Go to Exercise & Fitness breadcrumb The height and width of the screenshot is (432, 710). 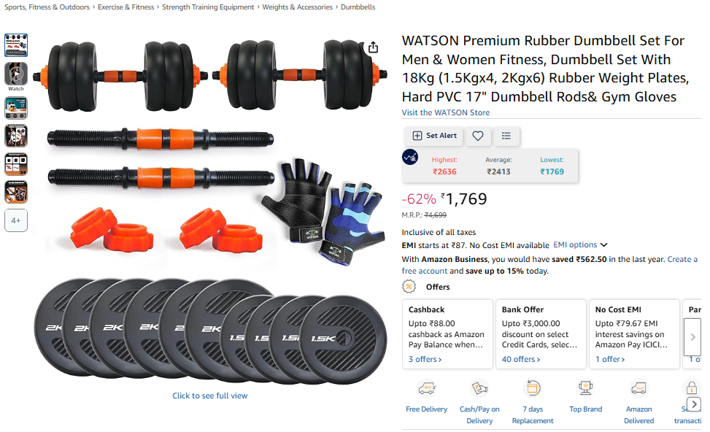pyautogui.click(x=126, y=7)
